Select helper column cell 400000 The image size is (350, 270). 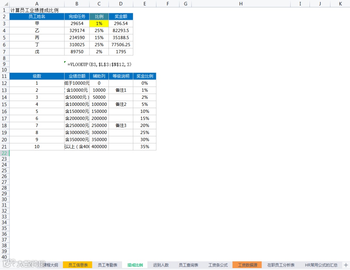(x=99, y=147)
